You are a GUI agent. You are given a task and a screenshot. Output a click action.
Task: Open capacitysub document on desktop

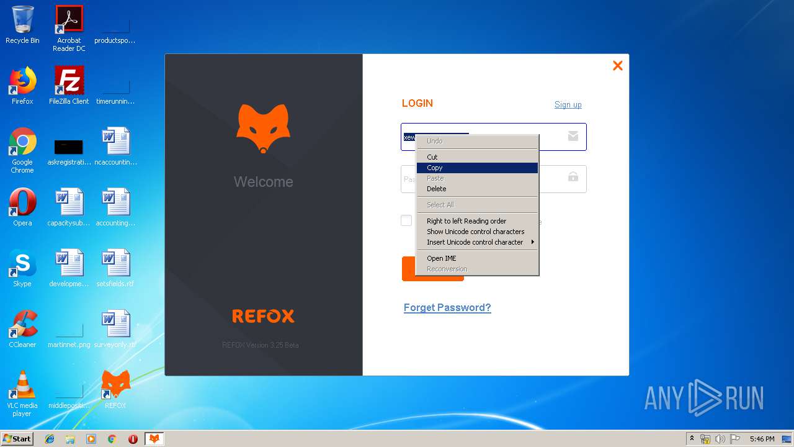69,207
